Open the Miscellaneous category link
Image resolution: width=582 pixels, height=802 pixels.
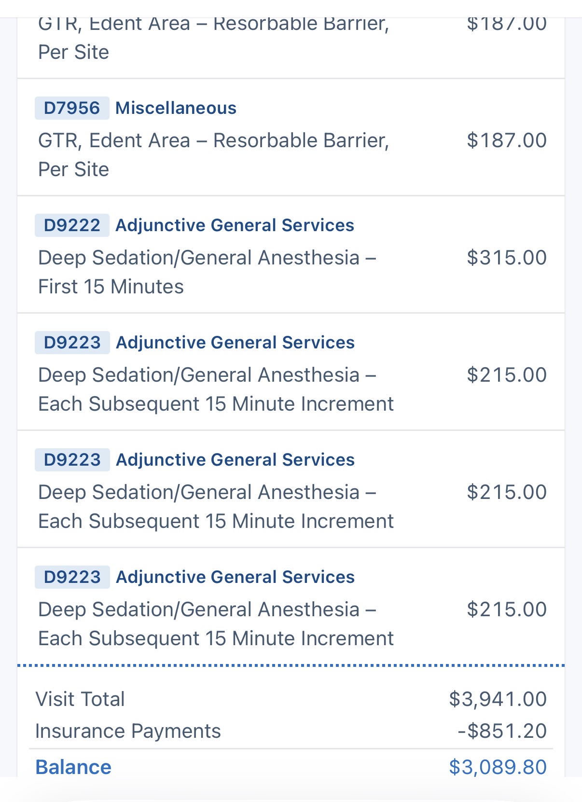tap(176, 108)
